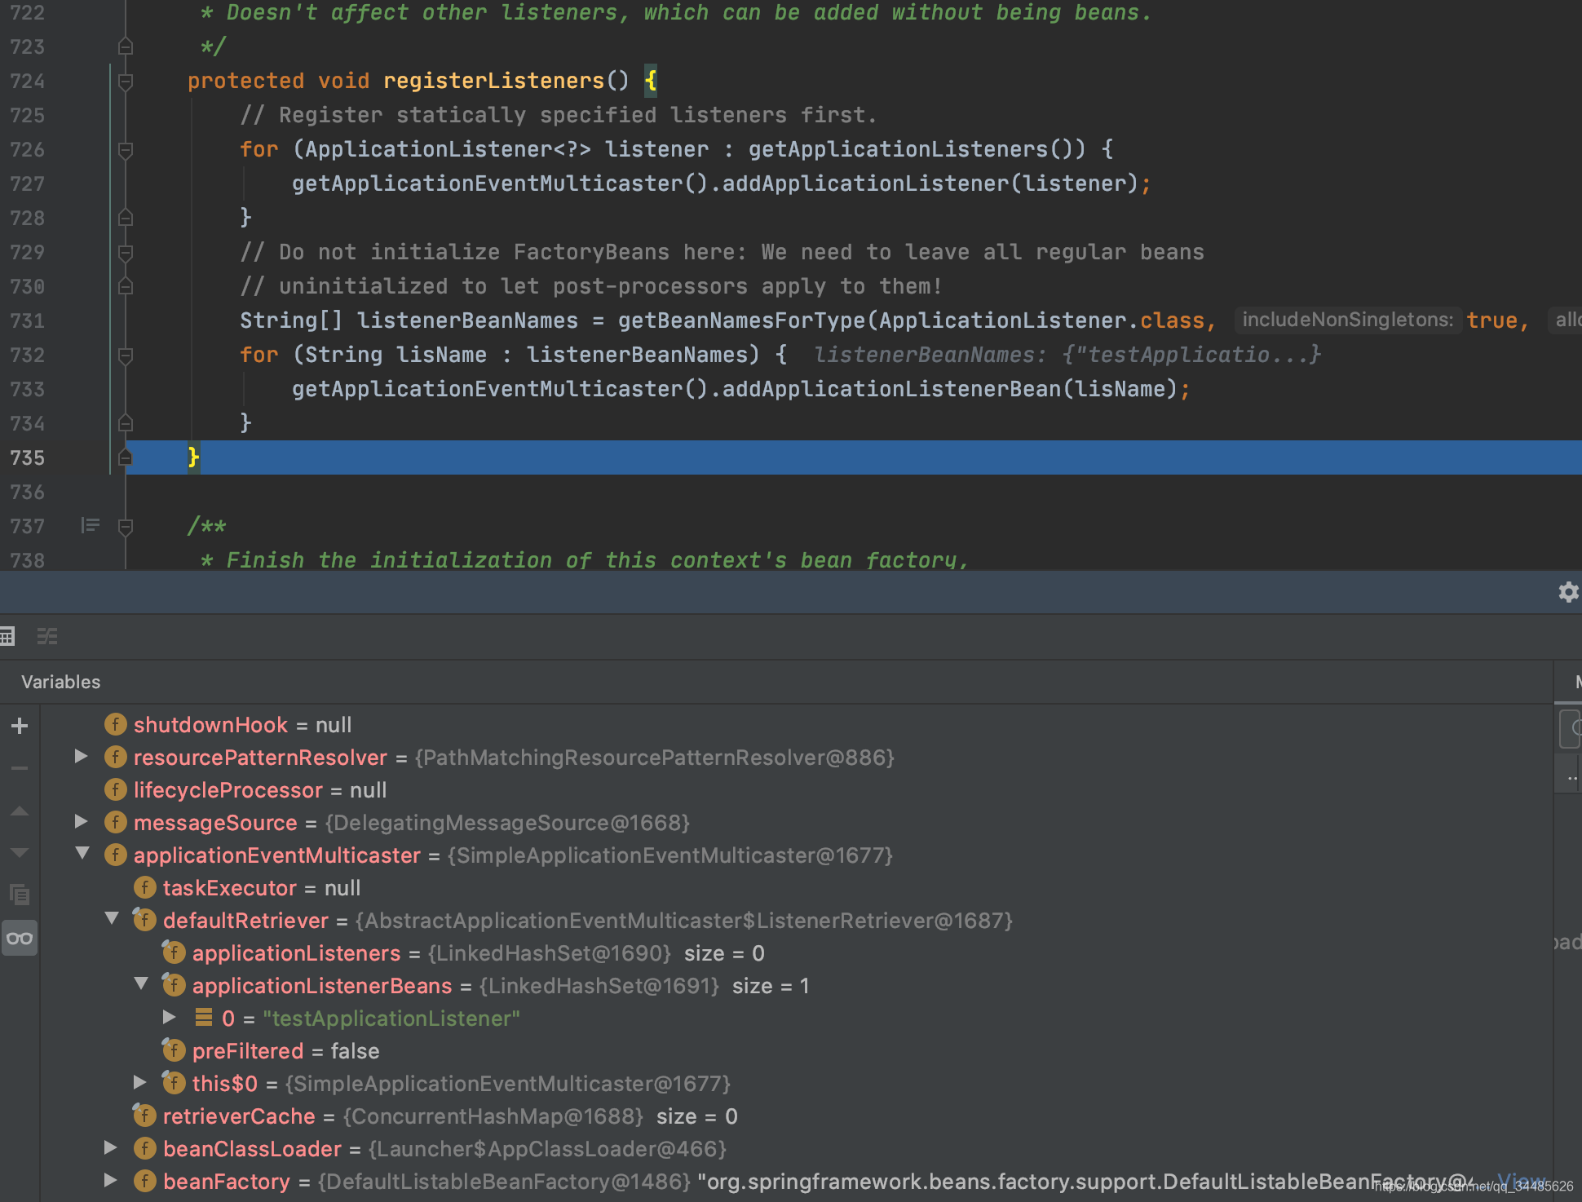Viewport: 1582px width, 1202px height.
Task: Click the duplicate watch copy icon
Action: (20, 895)
